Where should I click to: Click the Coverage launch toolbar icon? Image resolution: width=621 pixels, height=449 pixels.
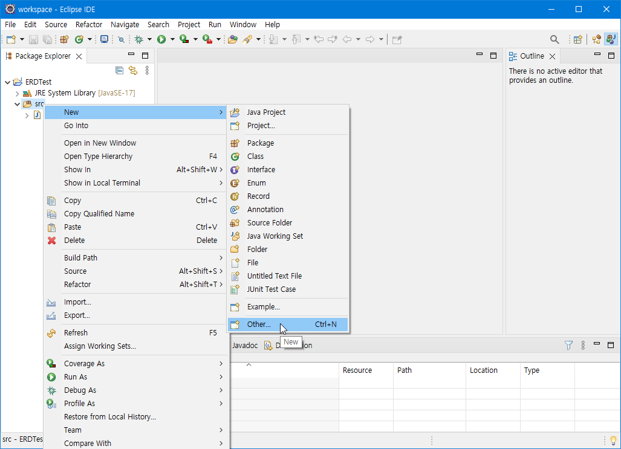184,39
